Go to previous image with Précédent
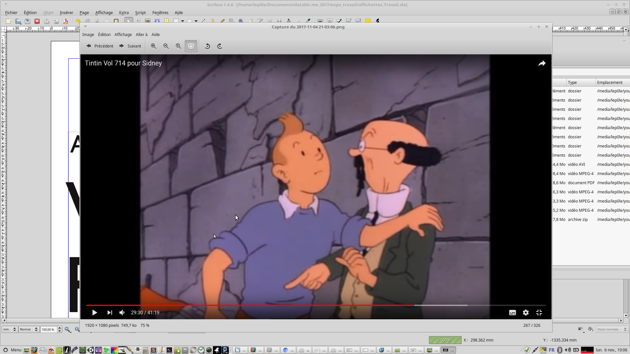The image size is (630, 354). coord(100,46)
